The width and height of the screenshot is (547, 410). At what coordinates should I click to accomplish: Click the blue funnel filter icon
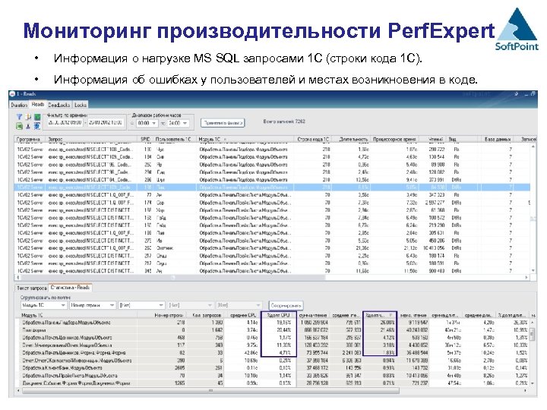click(x=20, y=117)
